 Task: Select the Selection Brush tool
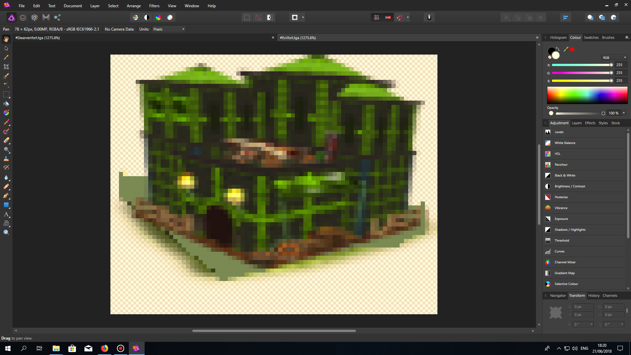coord(6,76)
